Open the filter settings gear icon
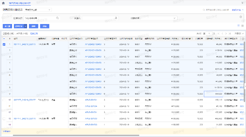The height and width of the screenshot is (137, 246). 241,17
